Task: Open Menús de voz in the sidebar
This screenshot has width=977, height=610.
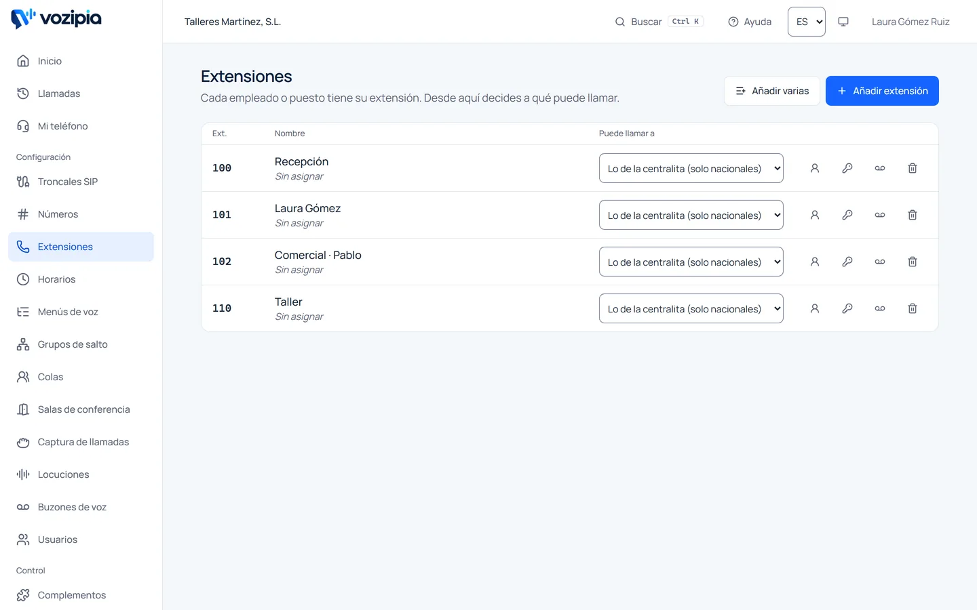Action: pyautogui.click(x=81, y=312)
